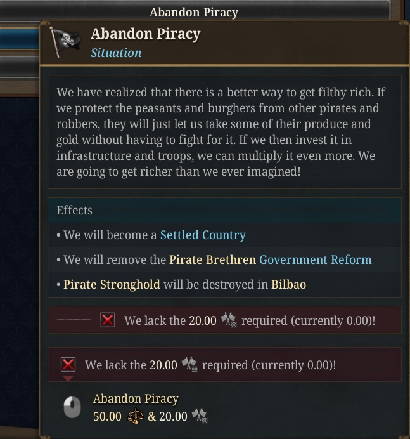Open the Government Reform link
Screen dimensions: 410x439
[x=316, y=259]
